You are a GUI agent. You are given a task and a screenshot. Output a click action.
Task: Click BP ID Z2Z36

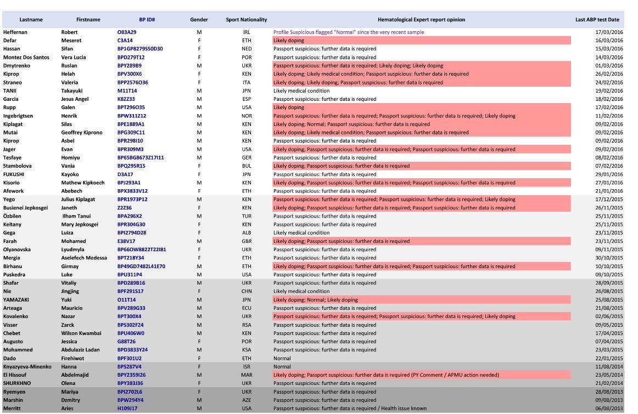tap(125, 208)
